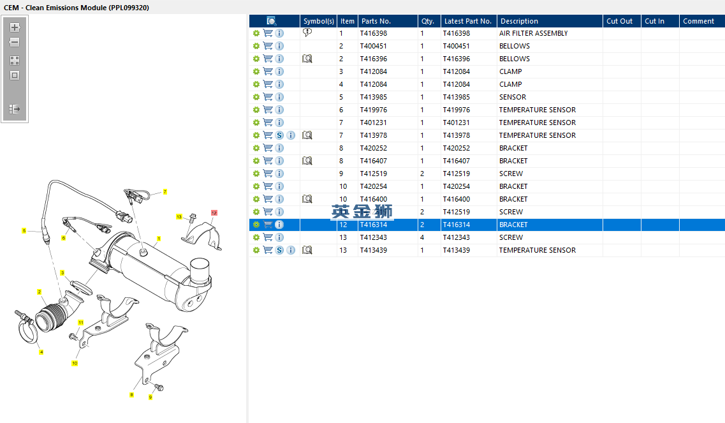Open the thumbnail grid view

[x=15, y=61]
